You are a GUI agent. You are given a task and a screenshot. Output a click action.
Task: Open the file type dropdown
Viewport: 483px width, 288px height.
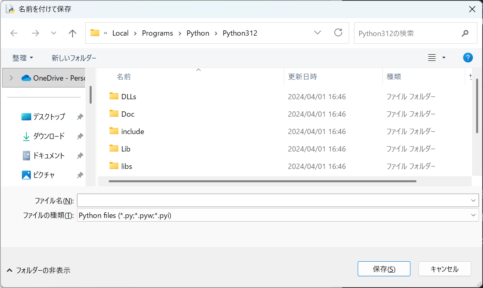[x=473, y=215]
